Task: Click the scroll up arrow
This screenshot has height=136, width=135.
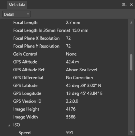Action: tap(131, 23)
